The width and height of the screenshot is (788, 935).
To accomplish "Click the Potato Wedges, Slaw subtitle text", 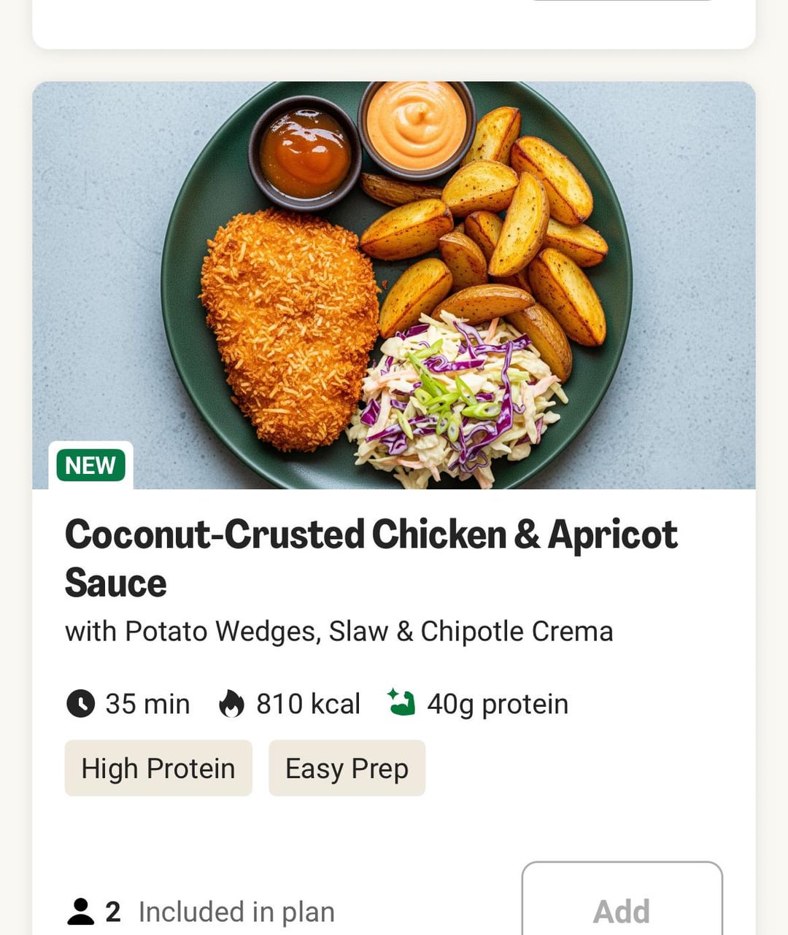I will tap(339, 632).
